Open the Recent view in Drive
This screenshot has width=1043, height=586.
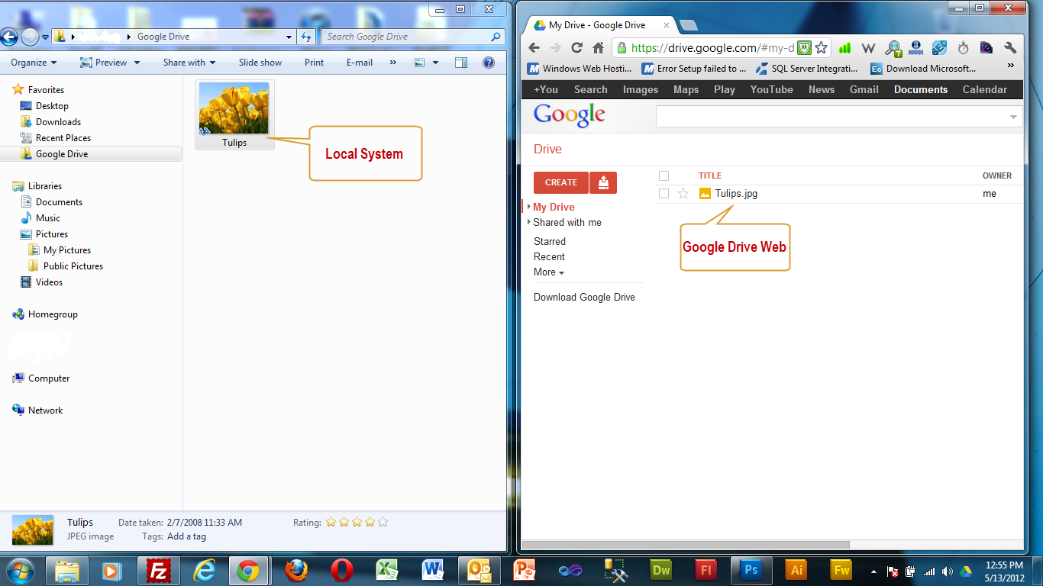pyautogui.click(x=549, y=257)
